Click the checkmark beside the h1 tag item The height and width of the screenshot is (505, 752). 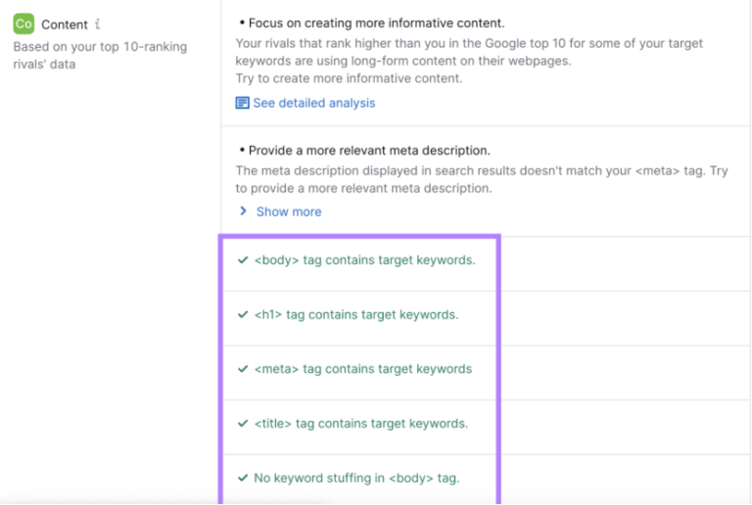click(x=243, y=315)
